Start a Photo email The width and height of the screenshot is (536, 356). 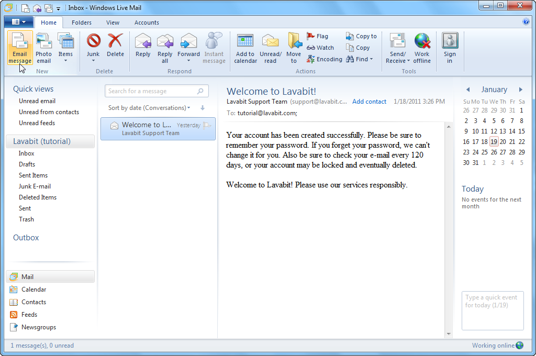(x=43, y=47)
